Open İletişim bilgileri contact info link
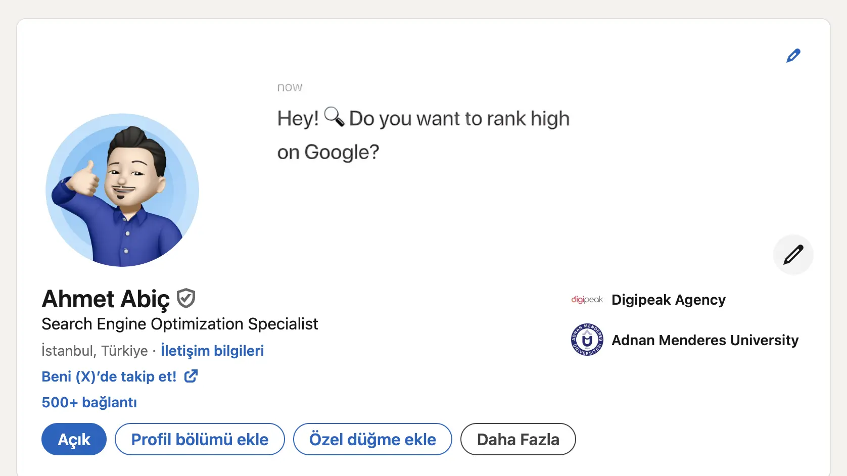The image size is (847, 476). tap(212, 351)
